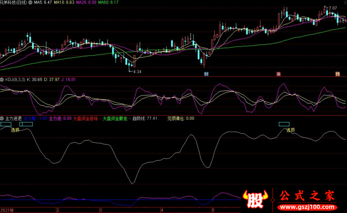
Task: Open the 主力进退 indicator dropdown arrow
Action: pyautogui.click(x=2, y=118)
